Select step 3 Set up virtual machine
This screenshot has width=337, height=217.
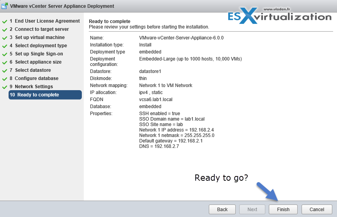(37, 37)
